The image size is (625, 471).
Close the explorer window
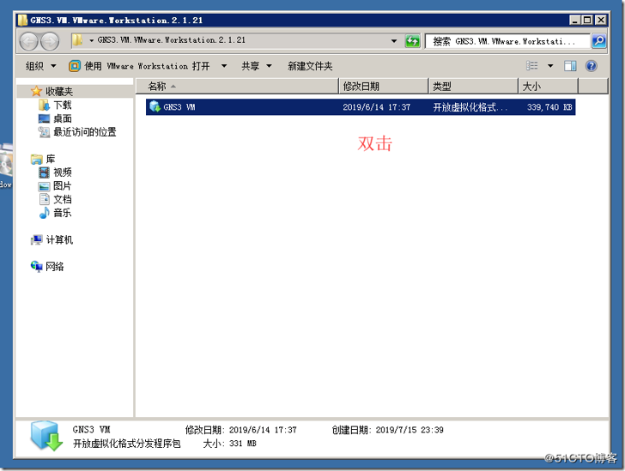point(601,20)
